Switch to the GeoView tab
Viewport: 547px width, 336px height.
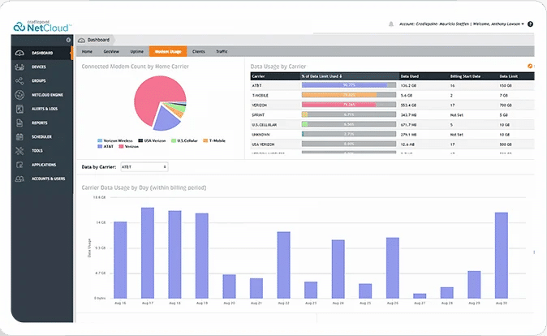pyautogui.click(x=111, y=51)
